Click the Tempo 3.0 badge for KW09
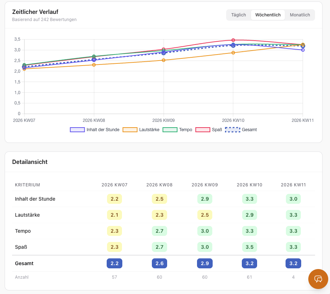The image size is (330, 294). [204, 231]
